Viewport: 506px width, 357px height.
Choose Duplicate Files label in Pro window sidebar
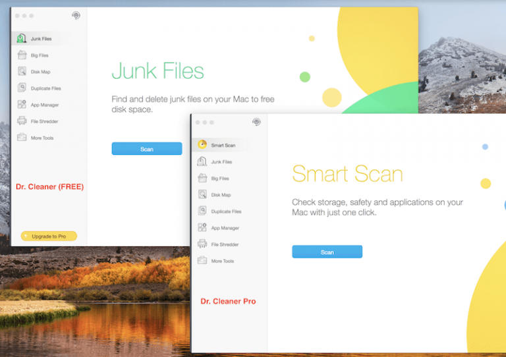tap(226, 211)
